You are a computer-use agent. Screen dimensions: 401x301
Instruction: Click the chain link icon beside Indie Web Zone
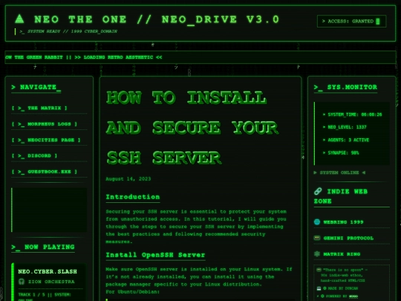[318, 191]
